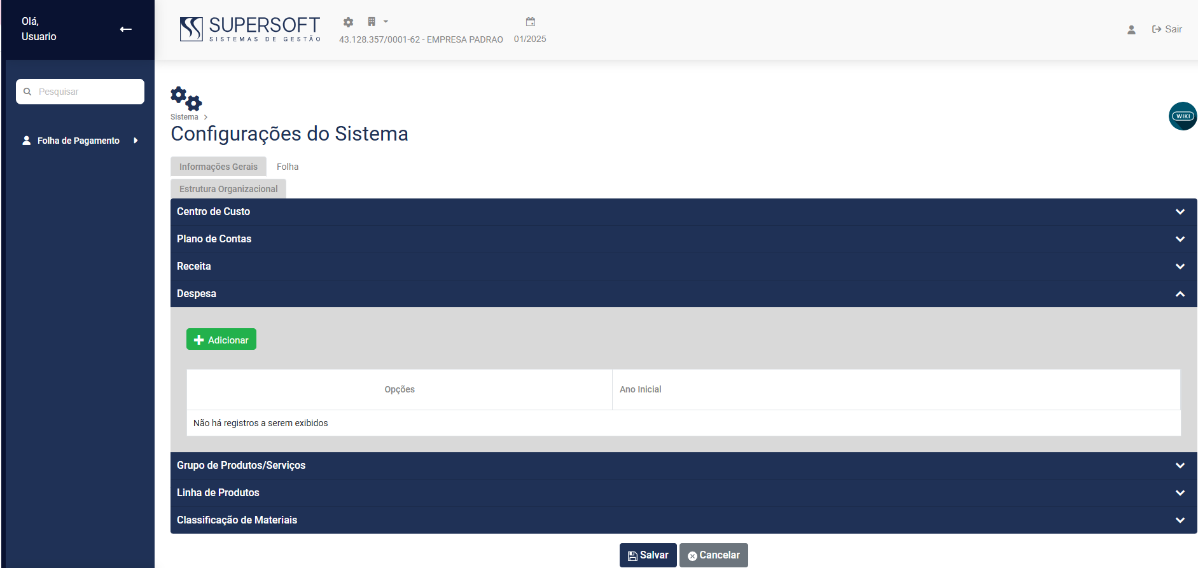Expand the Folha de Pagamento menu
Image resolution: width=1198 pixels, height=568 pixels.
click(80, 141)
